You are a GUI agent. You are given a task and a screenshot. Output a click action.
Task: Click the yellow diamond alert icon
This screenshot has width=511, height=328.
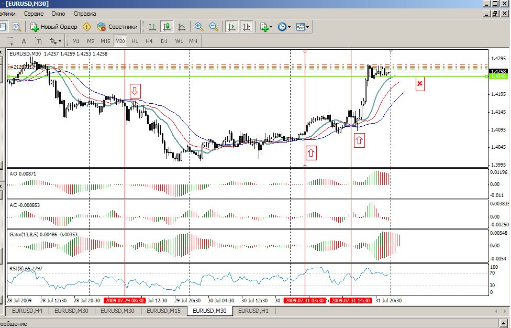pyautogui.click(x=87, y=27)
